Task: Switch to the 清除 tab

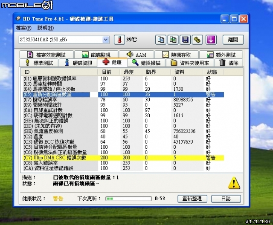Action: [229, 63]
